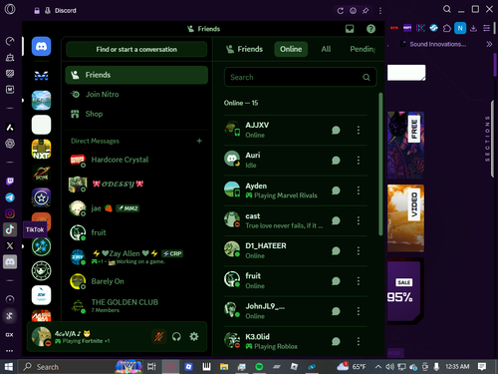Viewport: 498px width, 374px height.
Task: Click the FREE game thumbnail in GX Corner
Action: [x=405, y=146]
